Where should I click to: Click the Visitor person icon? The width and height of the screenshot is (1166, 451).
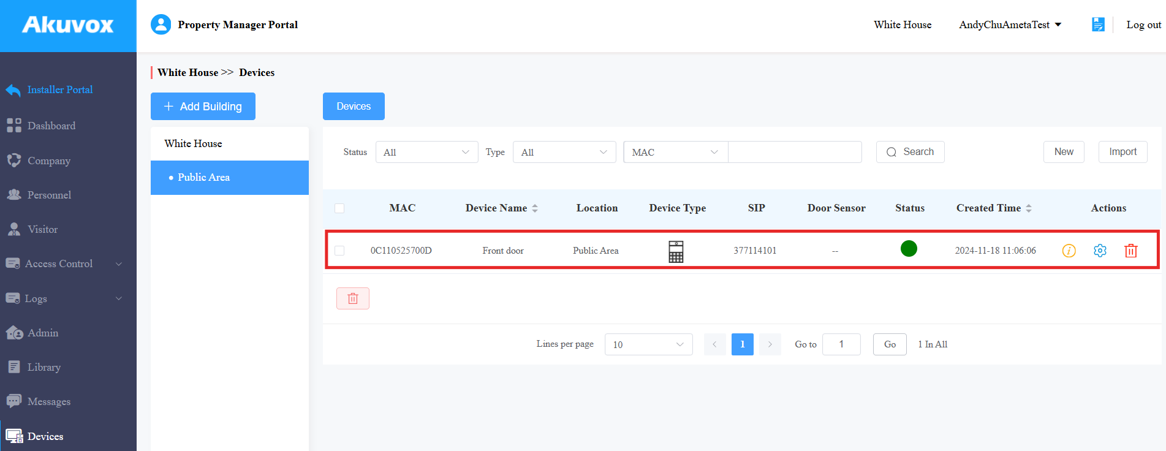click(13, 229)
